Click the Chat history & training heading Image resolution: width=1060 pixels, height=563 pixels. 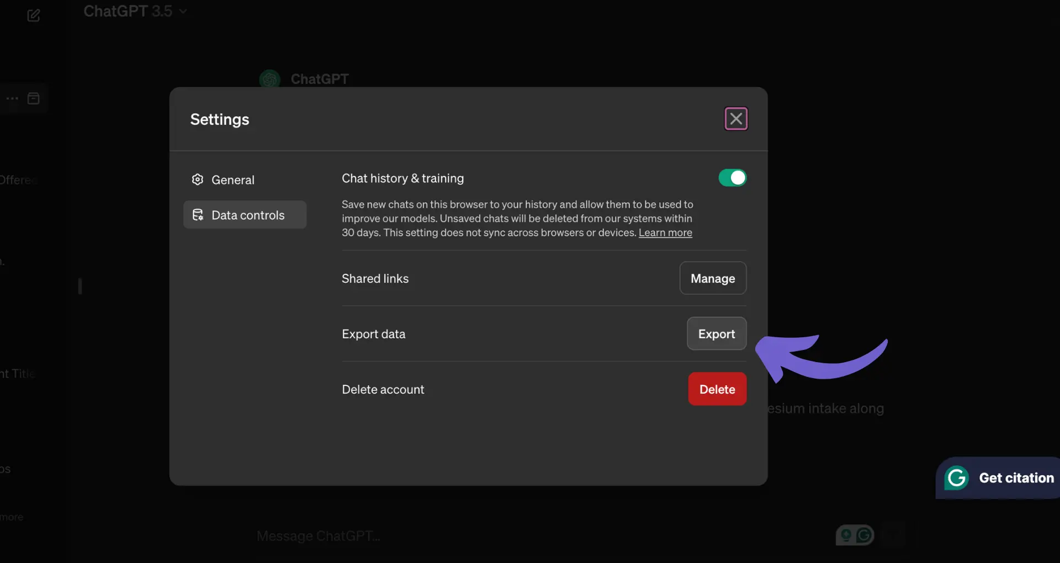[x=403, y=178]
